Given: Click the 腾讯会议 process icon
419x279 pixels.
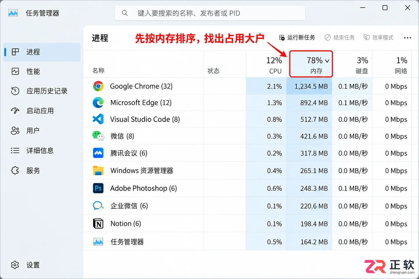Looking at the screenshot, I should (x=98, y=153).
